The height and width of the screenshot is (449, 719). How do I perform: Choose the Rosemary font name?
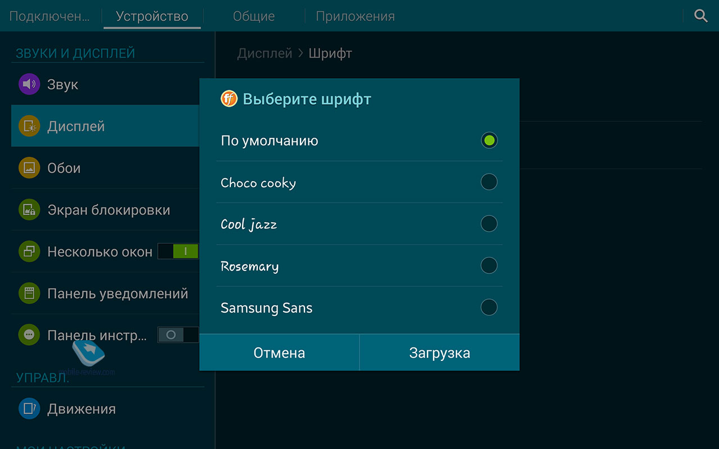(x=249, y=267)
